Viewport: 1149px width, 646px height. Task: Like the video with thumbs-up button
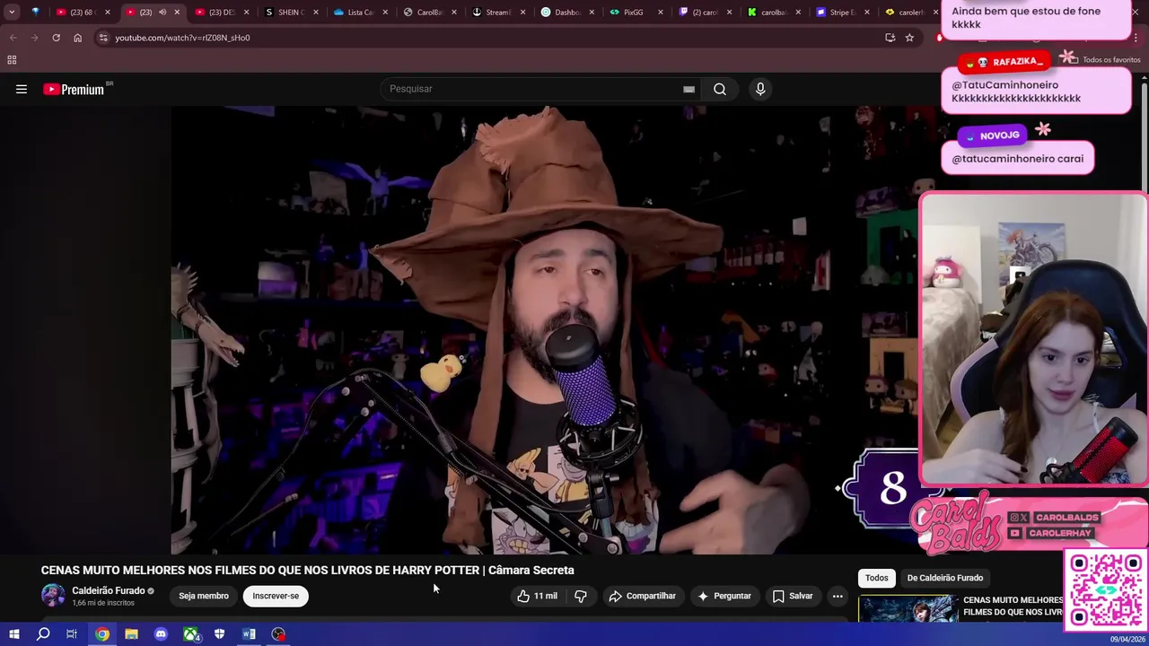tap(537, 596)
